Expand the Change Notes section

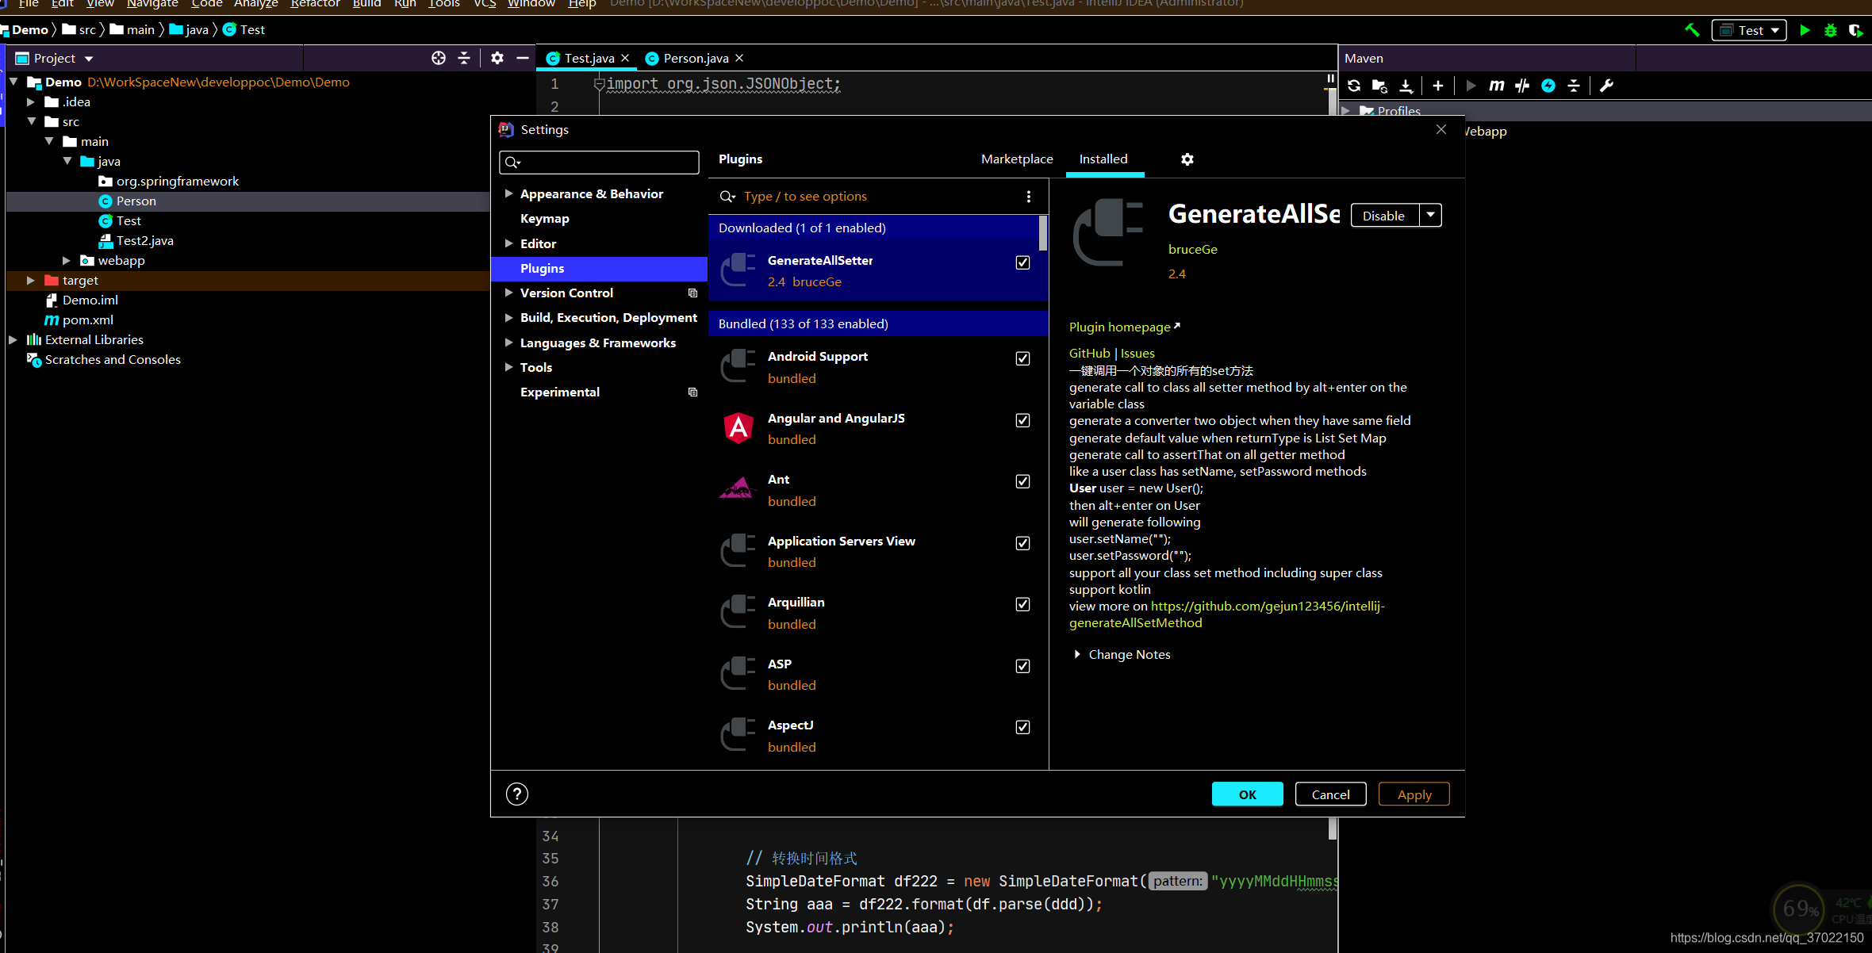[1077, 654]
